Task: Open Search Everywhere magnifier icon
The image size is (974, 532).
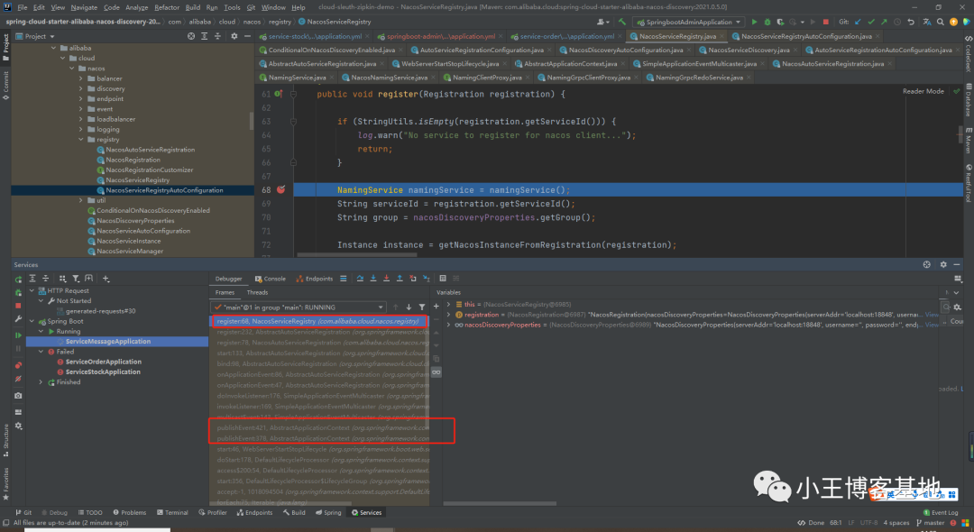Action: (940, 22)
